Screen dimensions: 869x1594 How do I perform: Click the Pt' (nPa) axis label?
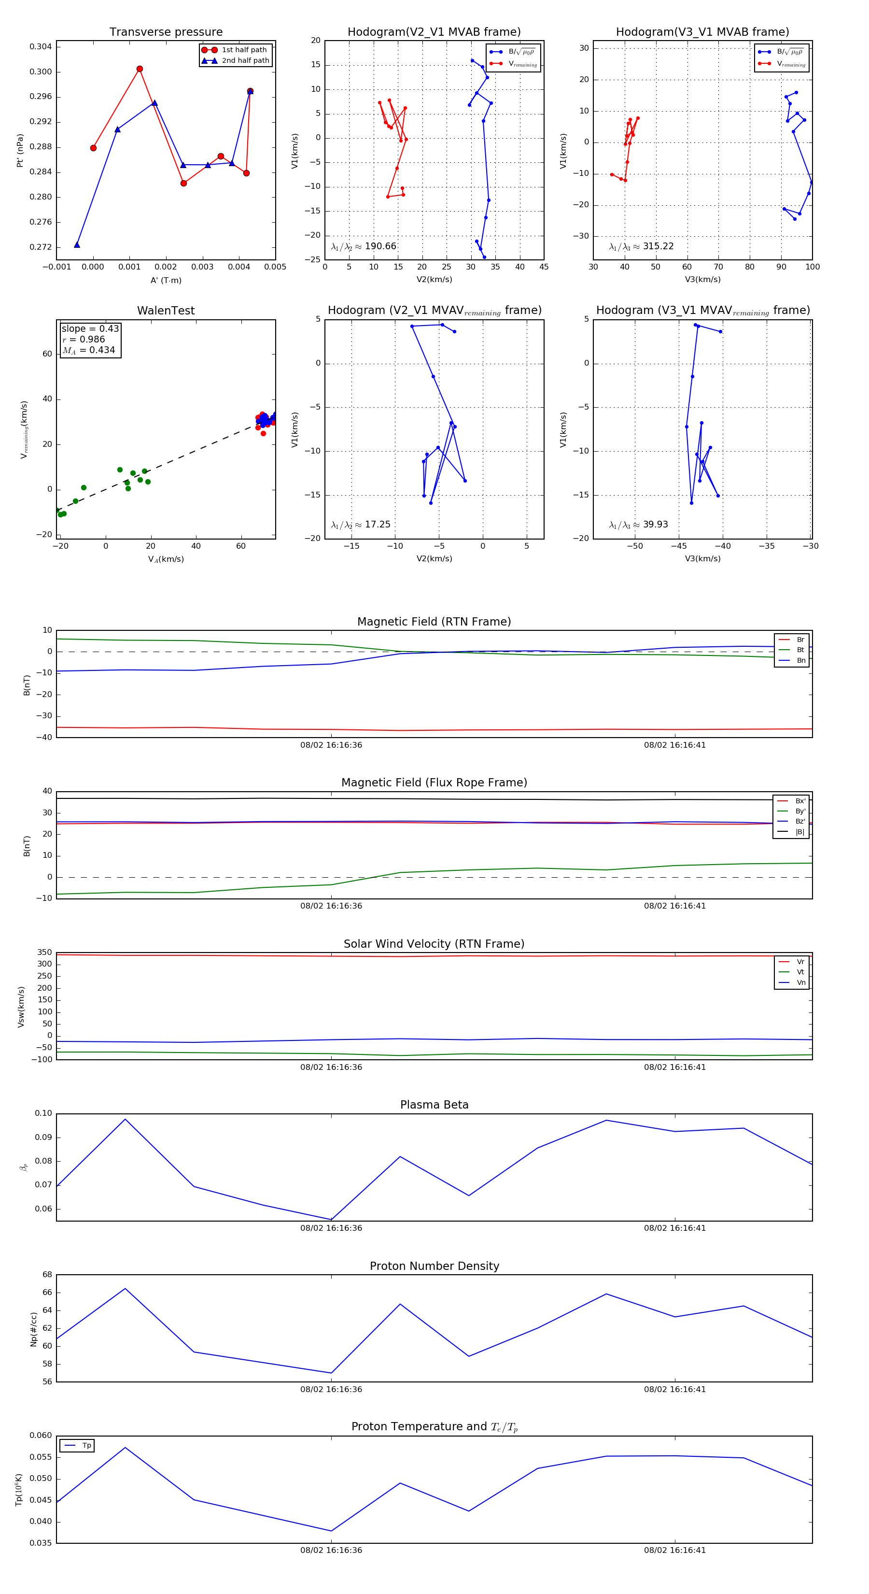pos(20,150)
